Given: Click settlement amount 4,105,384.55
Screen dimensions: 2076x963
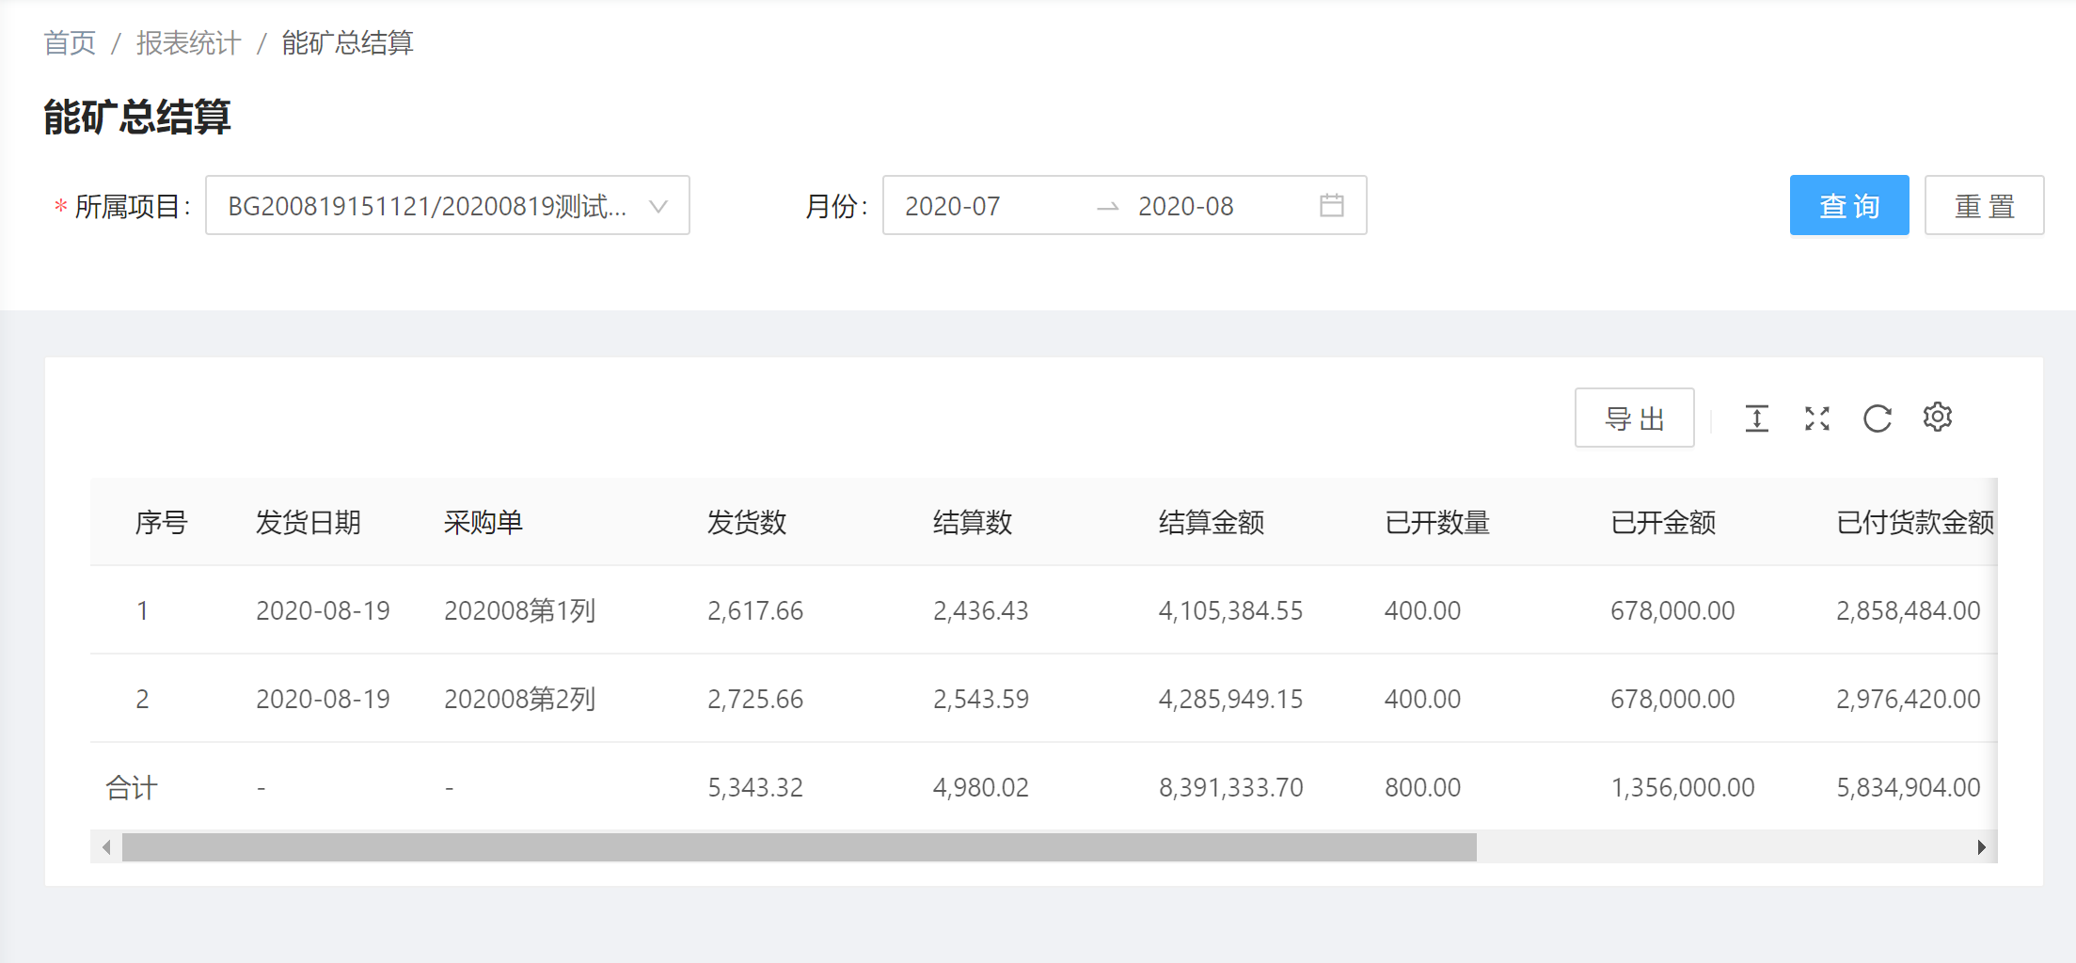Looking at the screenshot, I should [x=1231, y=610].
